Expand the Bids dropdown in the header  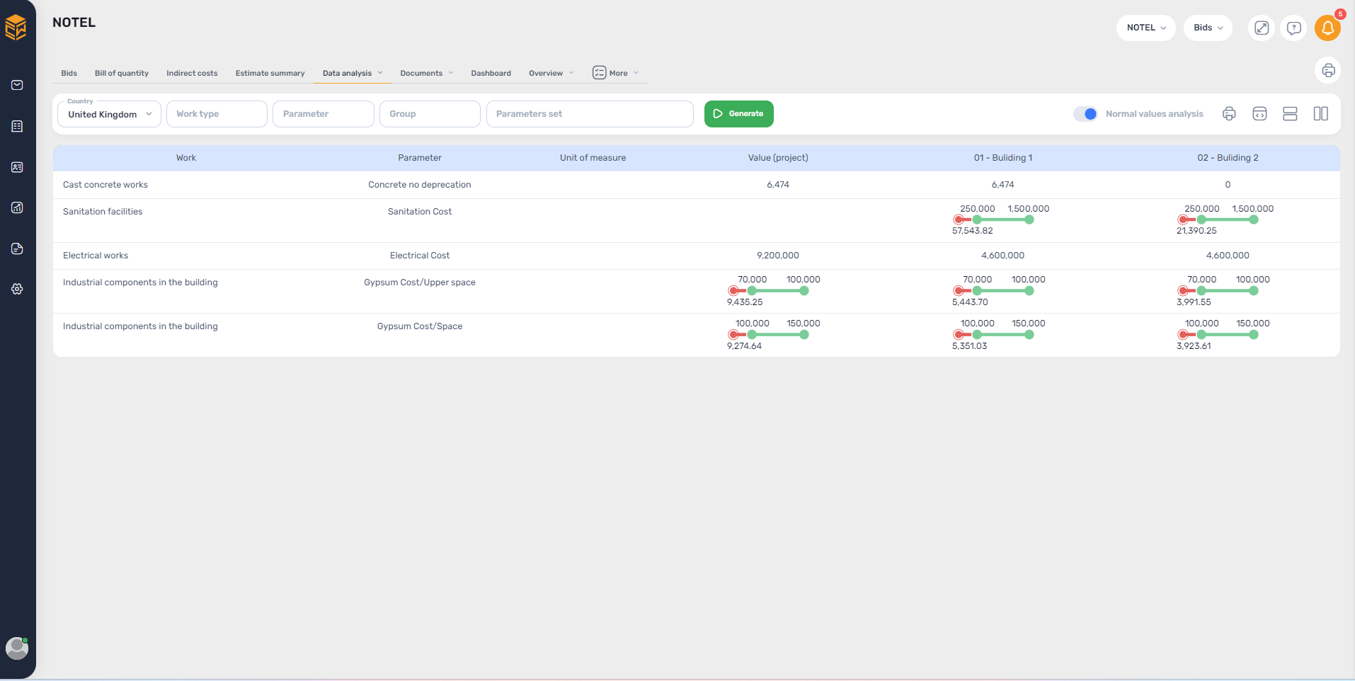[x=1208, y=28]
